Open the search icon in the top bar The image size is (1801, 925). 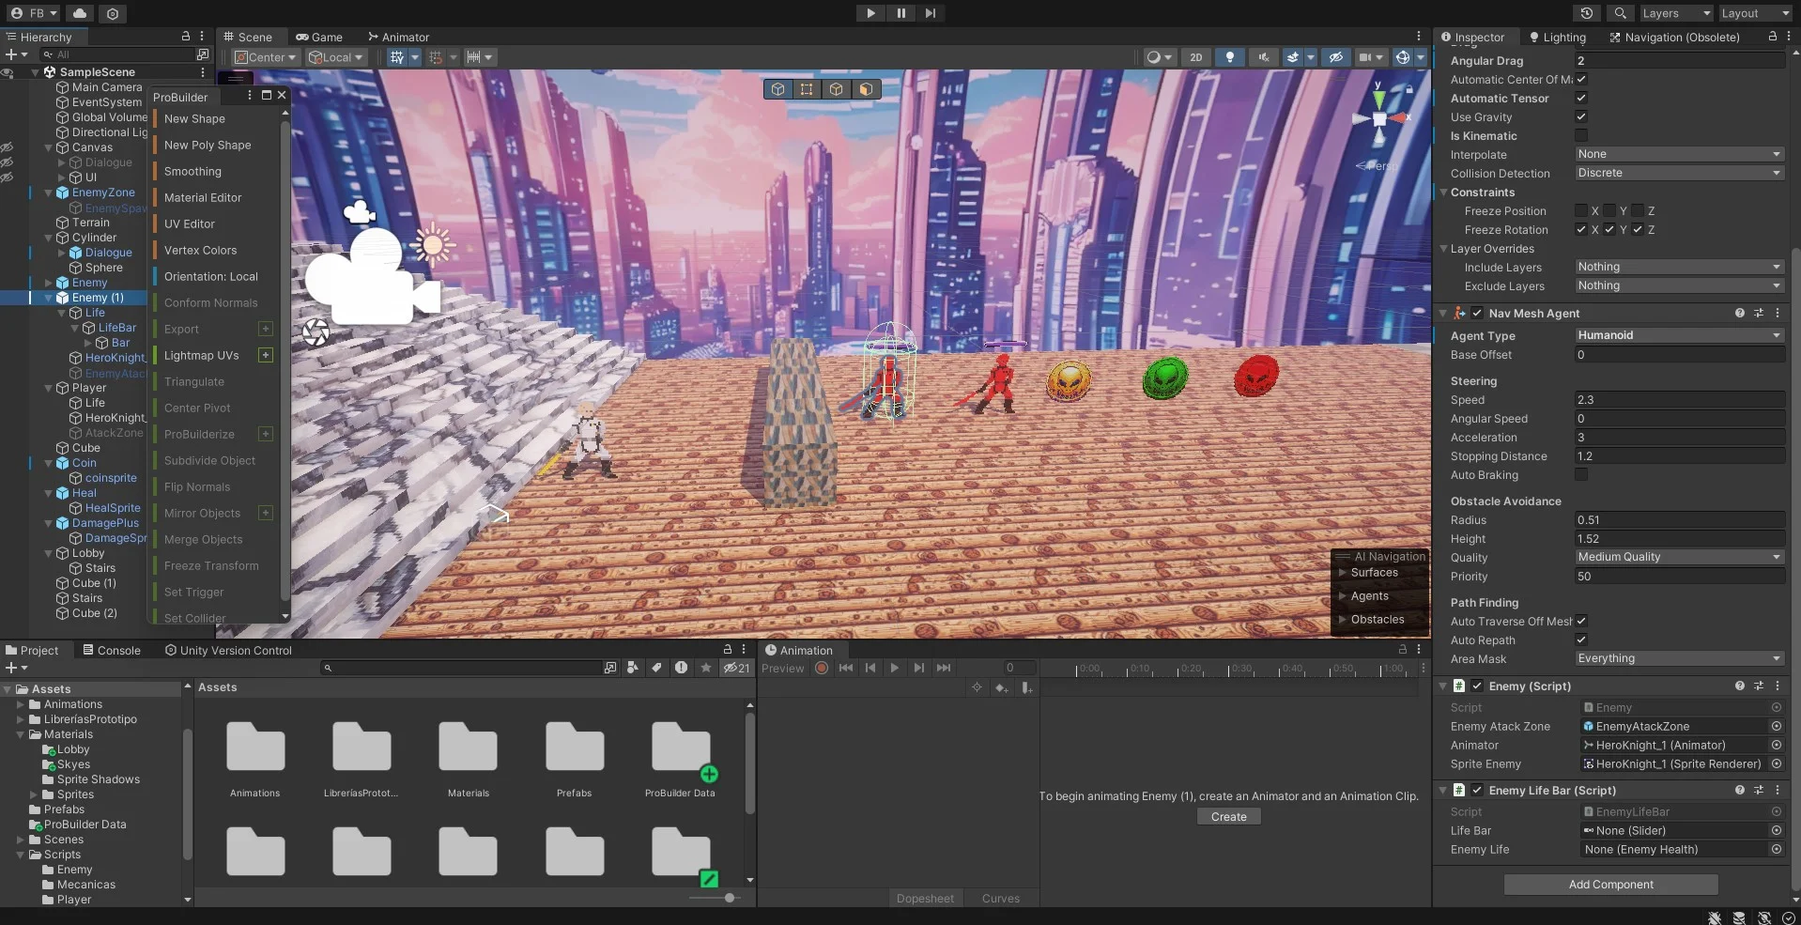(1620, 13)
